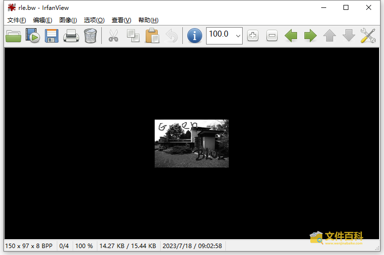Image resolution: width=384 pixels, height=255 pixels.
Task: Open a file with the folder icon
Action: coord(13,36)
